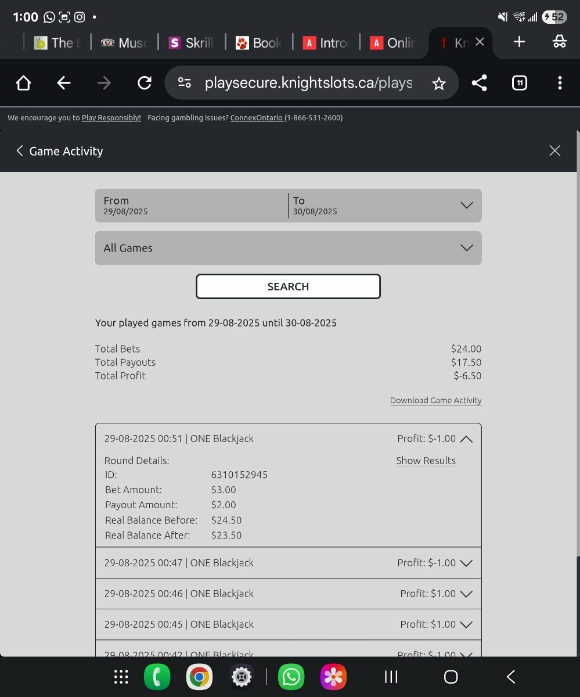Open the All Games dropdown
580x697 pixels.
click(289, 248)
